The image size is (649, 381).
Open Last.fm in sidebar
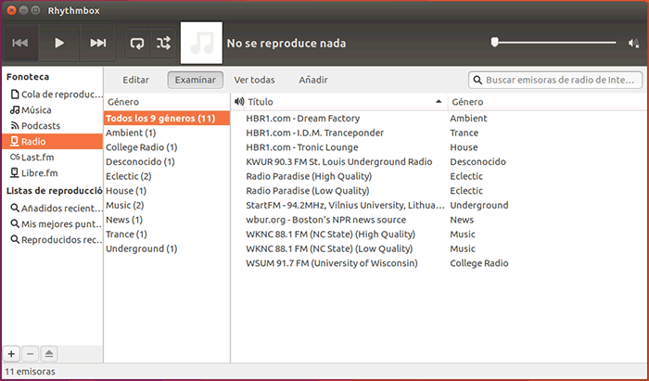coord(53,158)
